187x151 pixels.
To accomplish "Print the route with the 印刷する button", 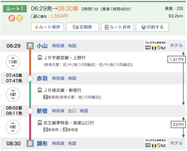I will [x=152, y=27].
